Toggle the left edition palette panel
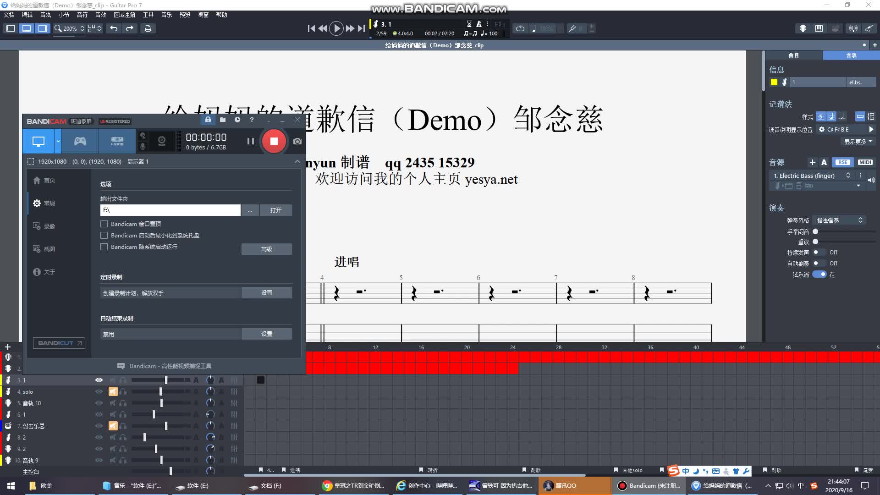Screen dimensions: 880x495 (x=10, y=28)
